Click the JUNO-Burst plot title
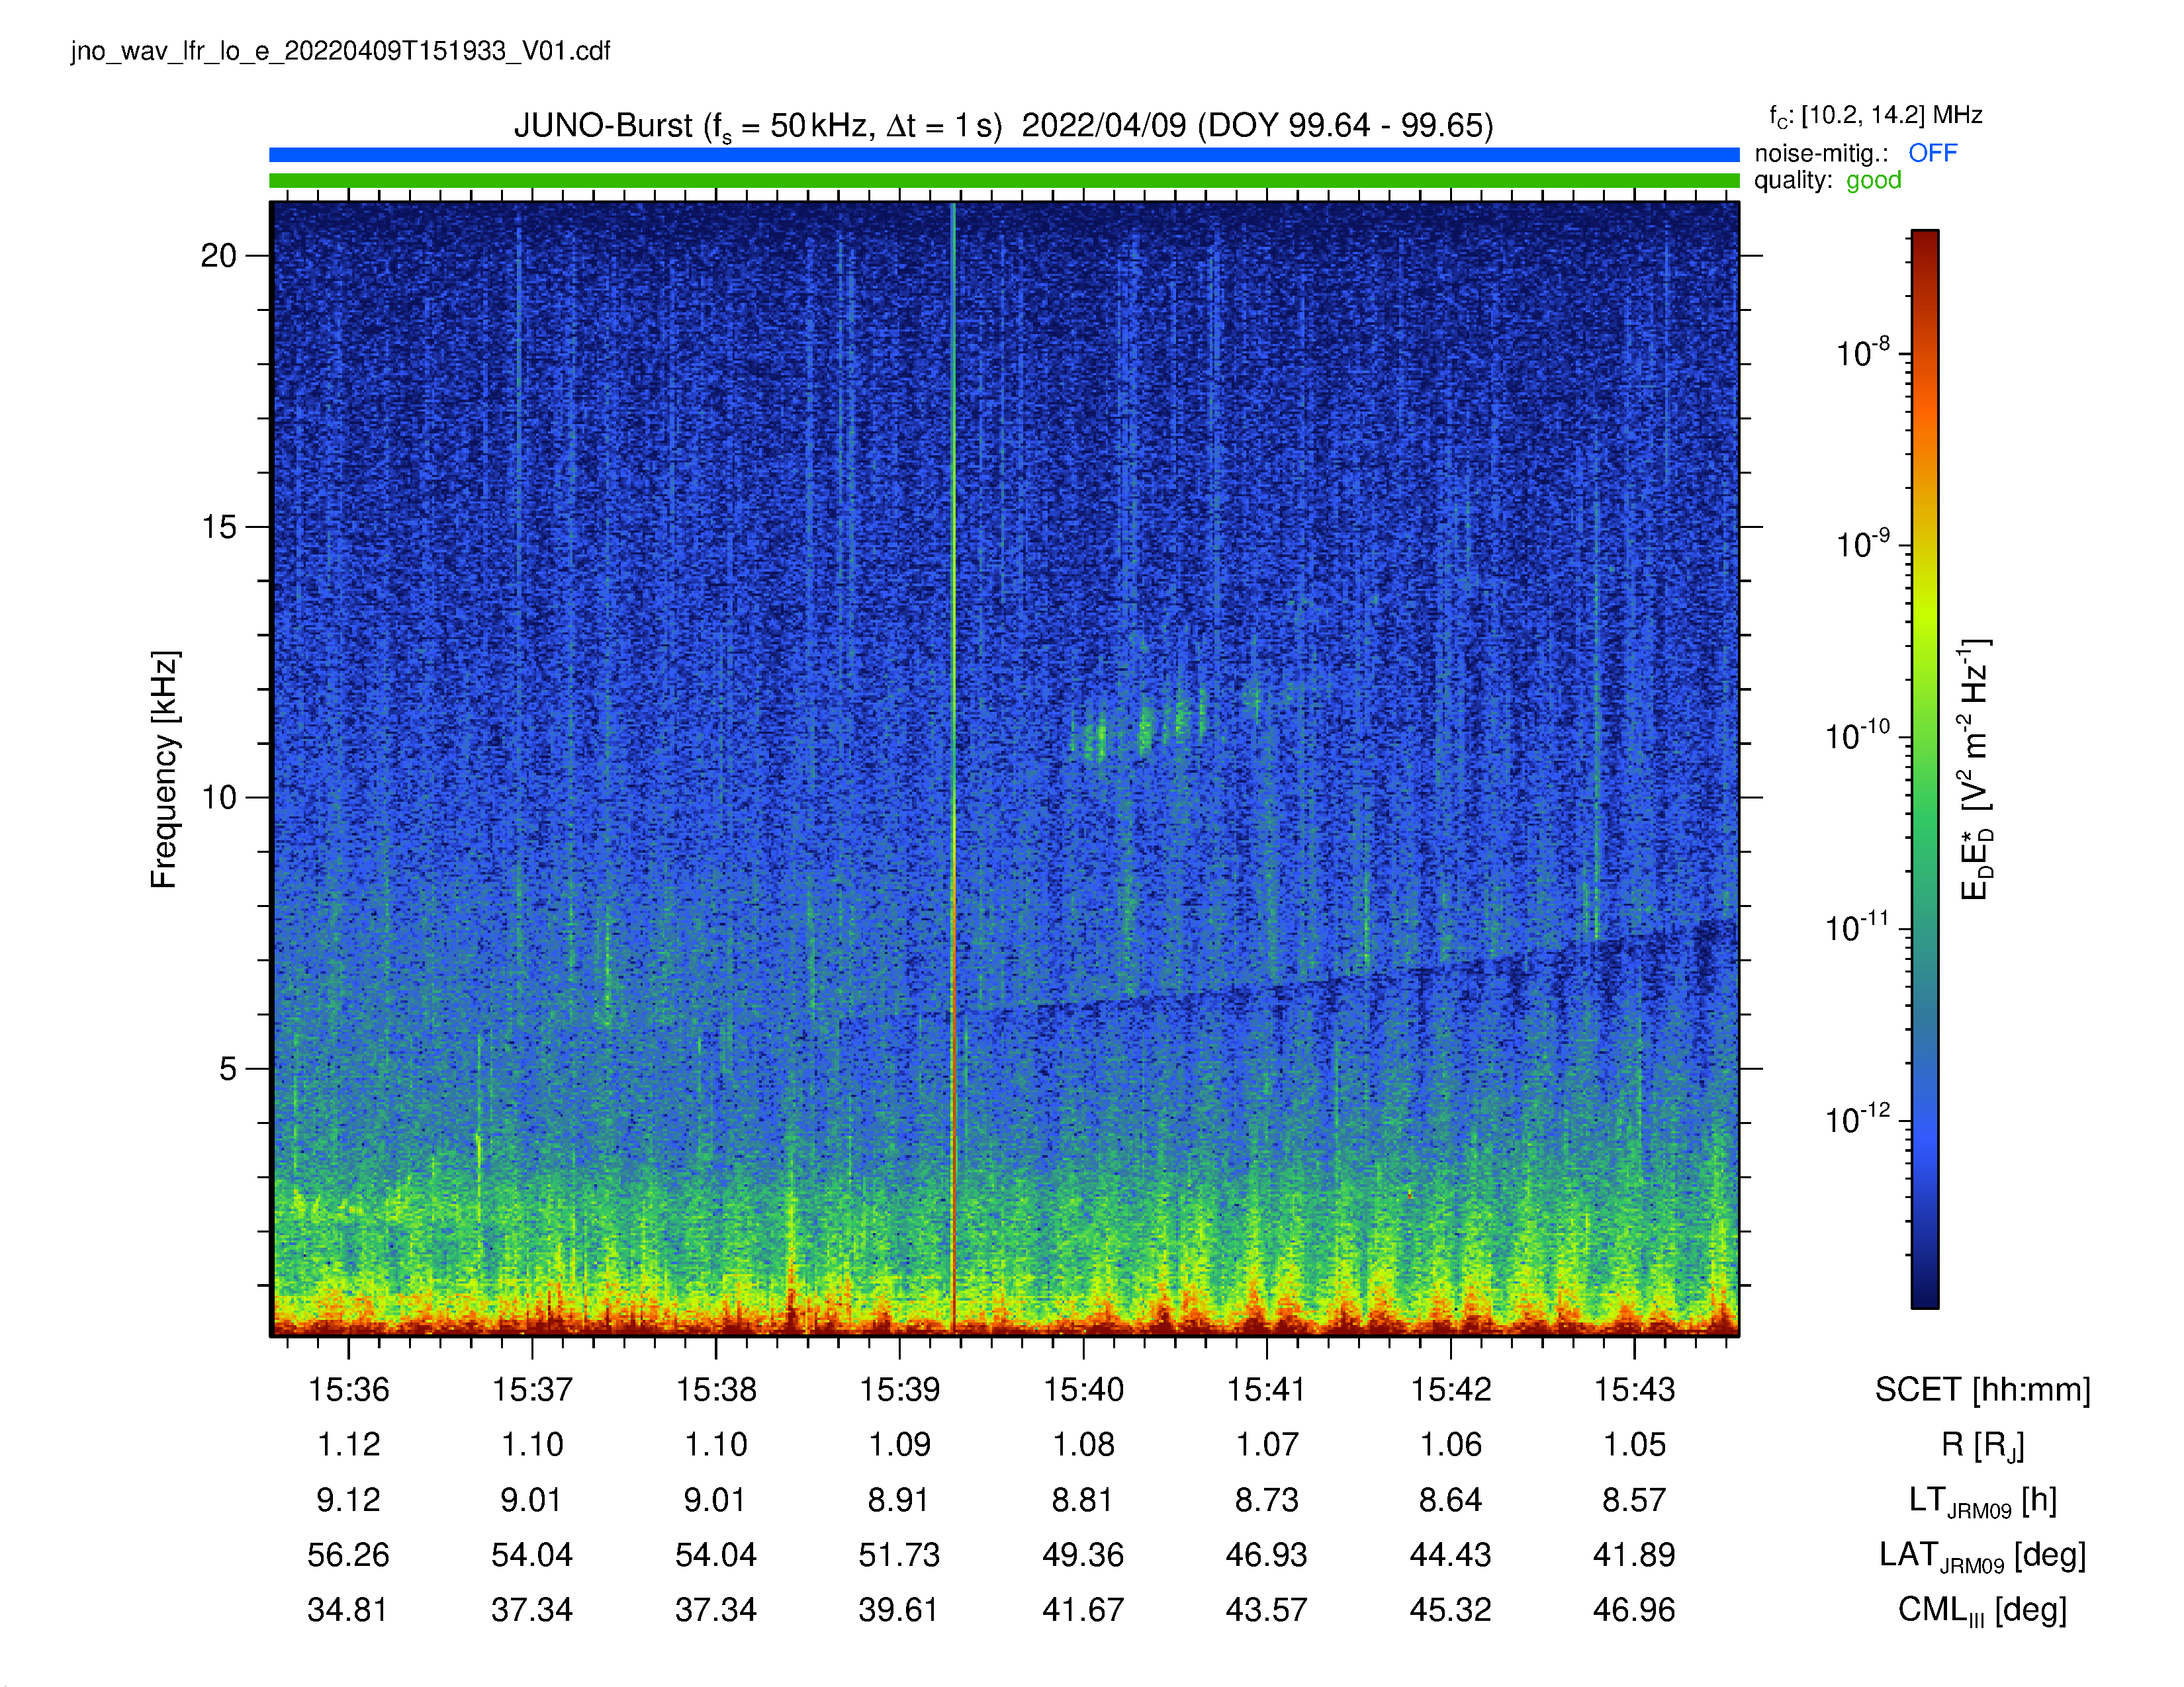Screen dimensions: 2184x1687 pyautogui.click(x=1003, y=126)
